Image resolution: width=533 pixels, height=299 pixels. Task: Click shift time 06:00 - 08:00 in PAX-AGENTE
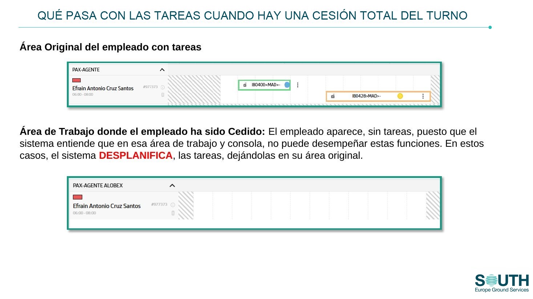point(83,95)
